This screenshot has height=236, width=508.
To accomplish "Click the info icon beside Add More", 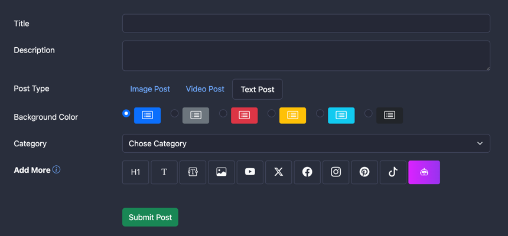I will (x=57, y=170).
